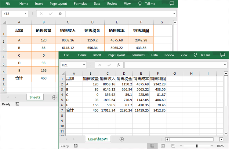Click enter checkmark in back formula bar
The height and width of the screenshot is (149, 229).
[x=51, y=14]
